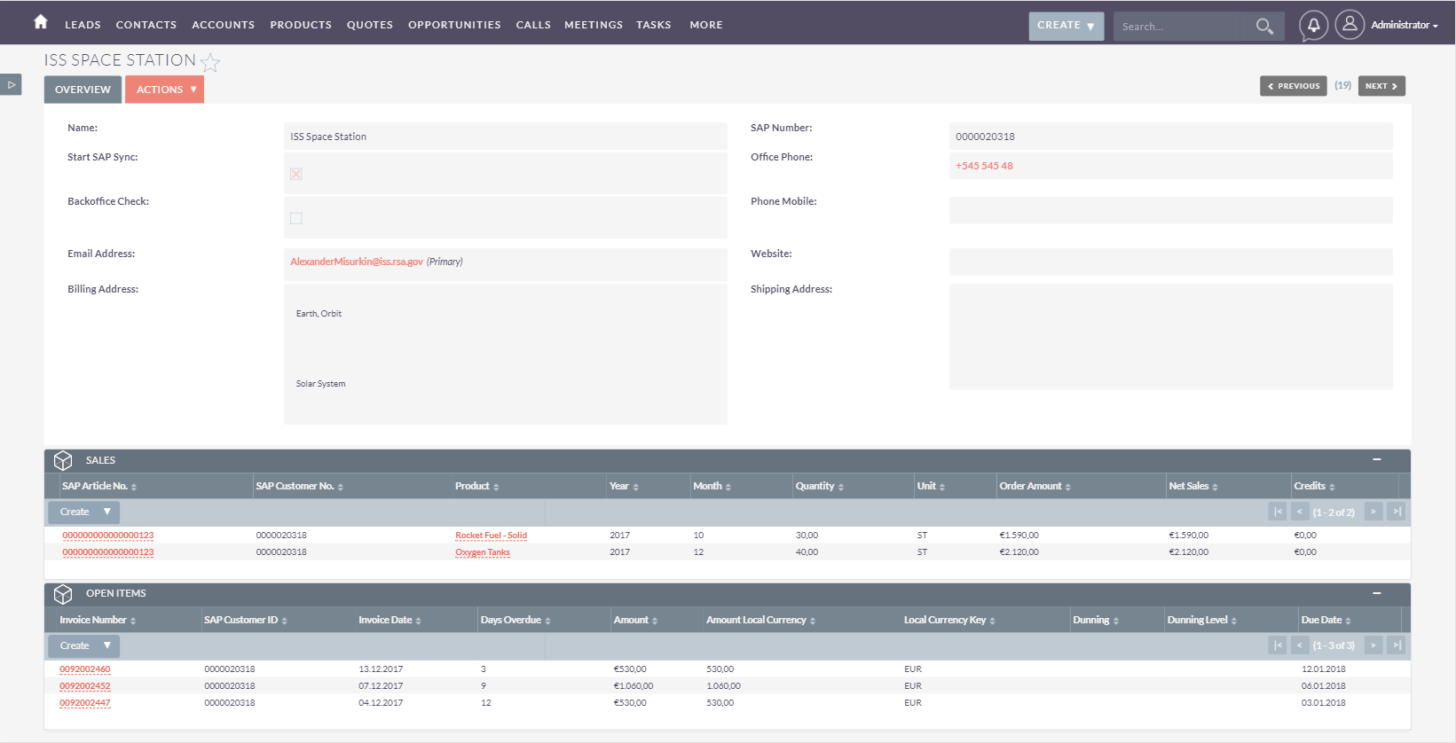Switch to the Overview tab
The height and width of the screenshot is (743, 1456).
(83, 90)
